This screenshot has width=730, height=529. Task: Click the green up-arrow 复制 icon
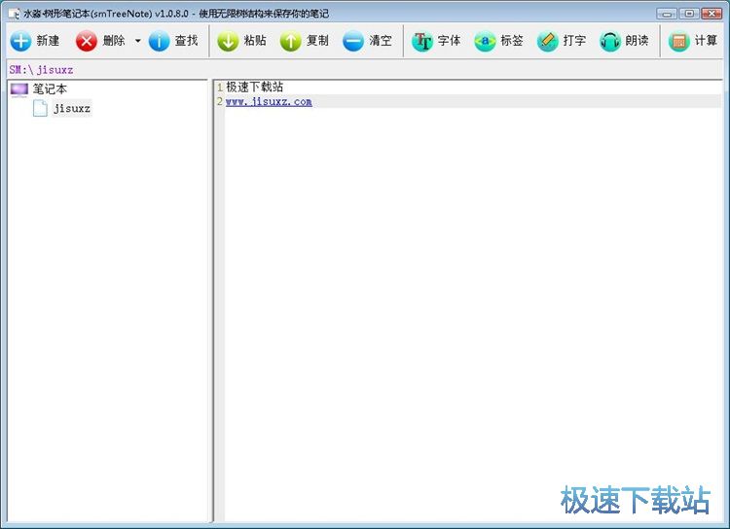290,42
